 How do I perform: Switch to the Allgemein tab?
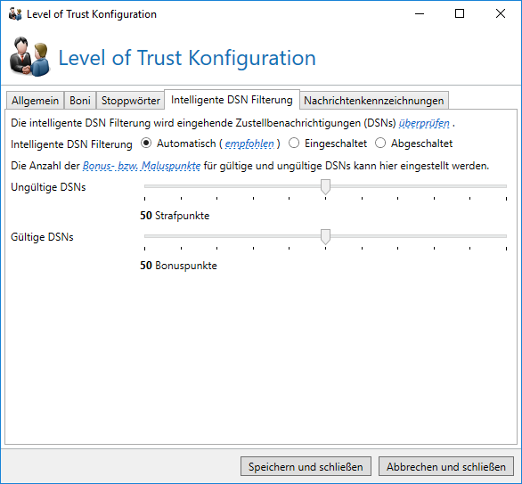[35, 100]
